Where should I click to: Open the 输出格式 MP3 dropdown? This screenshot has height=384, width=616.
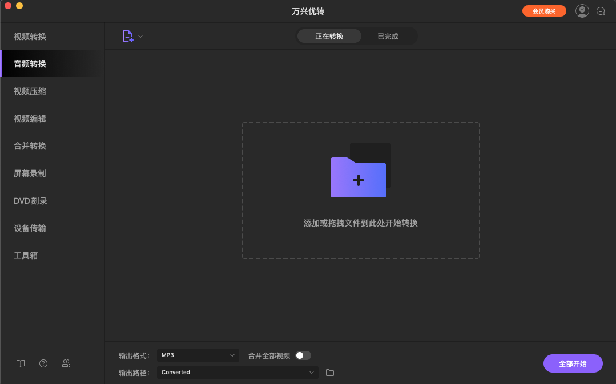198,355
